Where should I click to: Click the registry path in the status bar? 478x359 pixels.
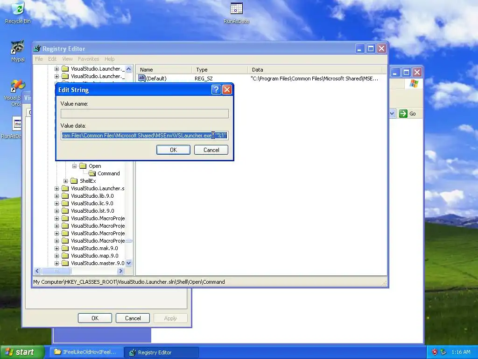[x=129, y=282]
